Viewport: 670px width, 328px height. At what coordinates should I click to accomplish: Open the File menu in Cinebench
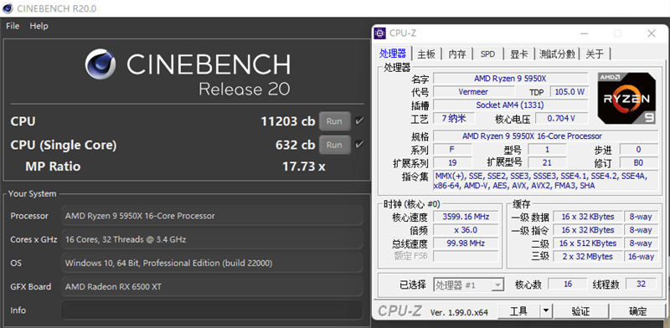click(13, 26)
